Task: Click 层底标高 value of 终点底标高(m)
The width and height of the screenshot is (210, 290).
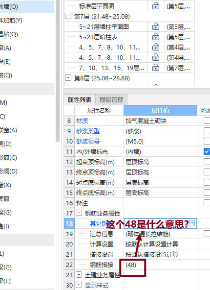Action: pyautogui.click(x=160, y=193)
